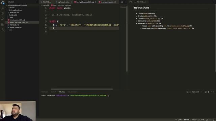
Task: Click the feedback icon in status bar
Action: (x=210, y=120)
